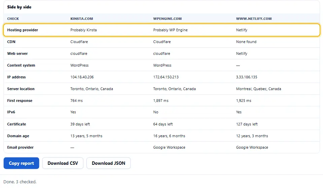Click the IP address row label
Image resolution: width=323 pixels, height=188 pixels.
tap(16, 77)
